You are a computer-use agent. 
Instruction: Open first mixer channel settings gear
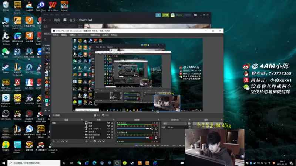[x=156, y=128]
